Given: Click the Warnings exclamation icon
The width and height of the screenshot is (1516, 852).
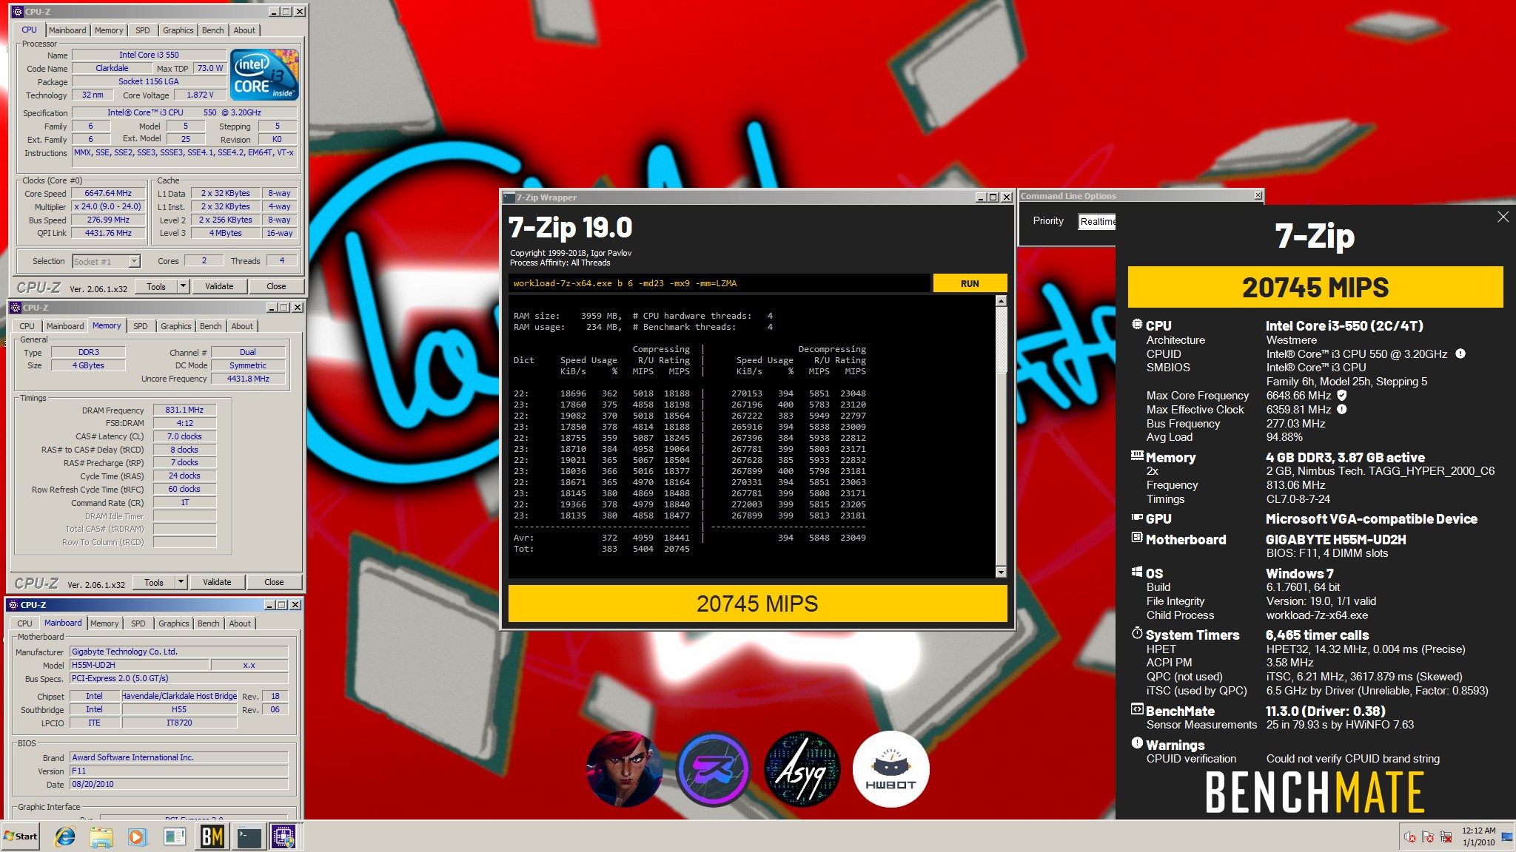Looking at the screenshot, I should [1137, 743].
